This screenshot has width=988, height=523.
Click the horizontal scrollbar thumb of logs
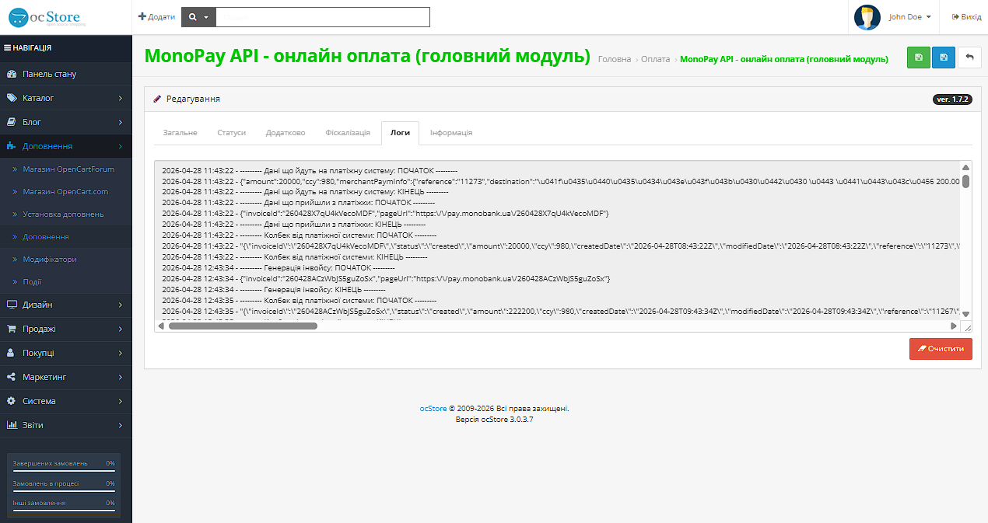click(243, 326)
